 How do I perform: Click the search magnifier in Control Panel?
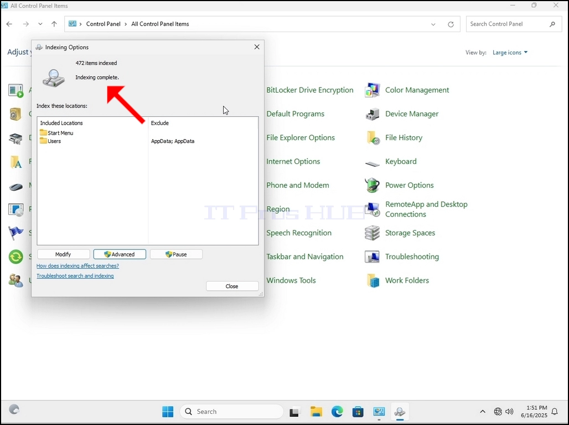552,24
